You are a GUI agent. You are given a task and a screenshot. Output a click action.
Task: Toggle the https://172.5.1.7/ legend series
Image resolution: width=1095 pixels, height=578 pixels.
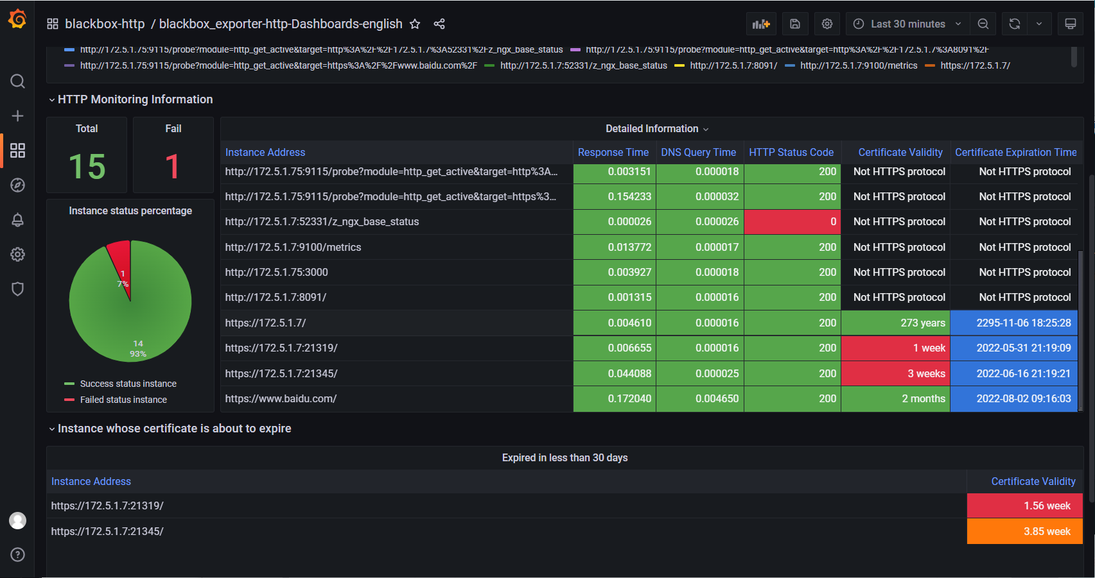975,65
